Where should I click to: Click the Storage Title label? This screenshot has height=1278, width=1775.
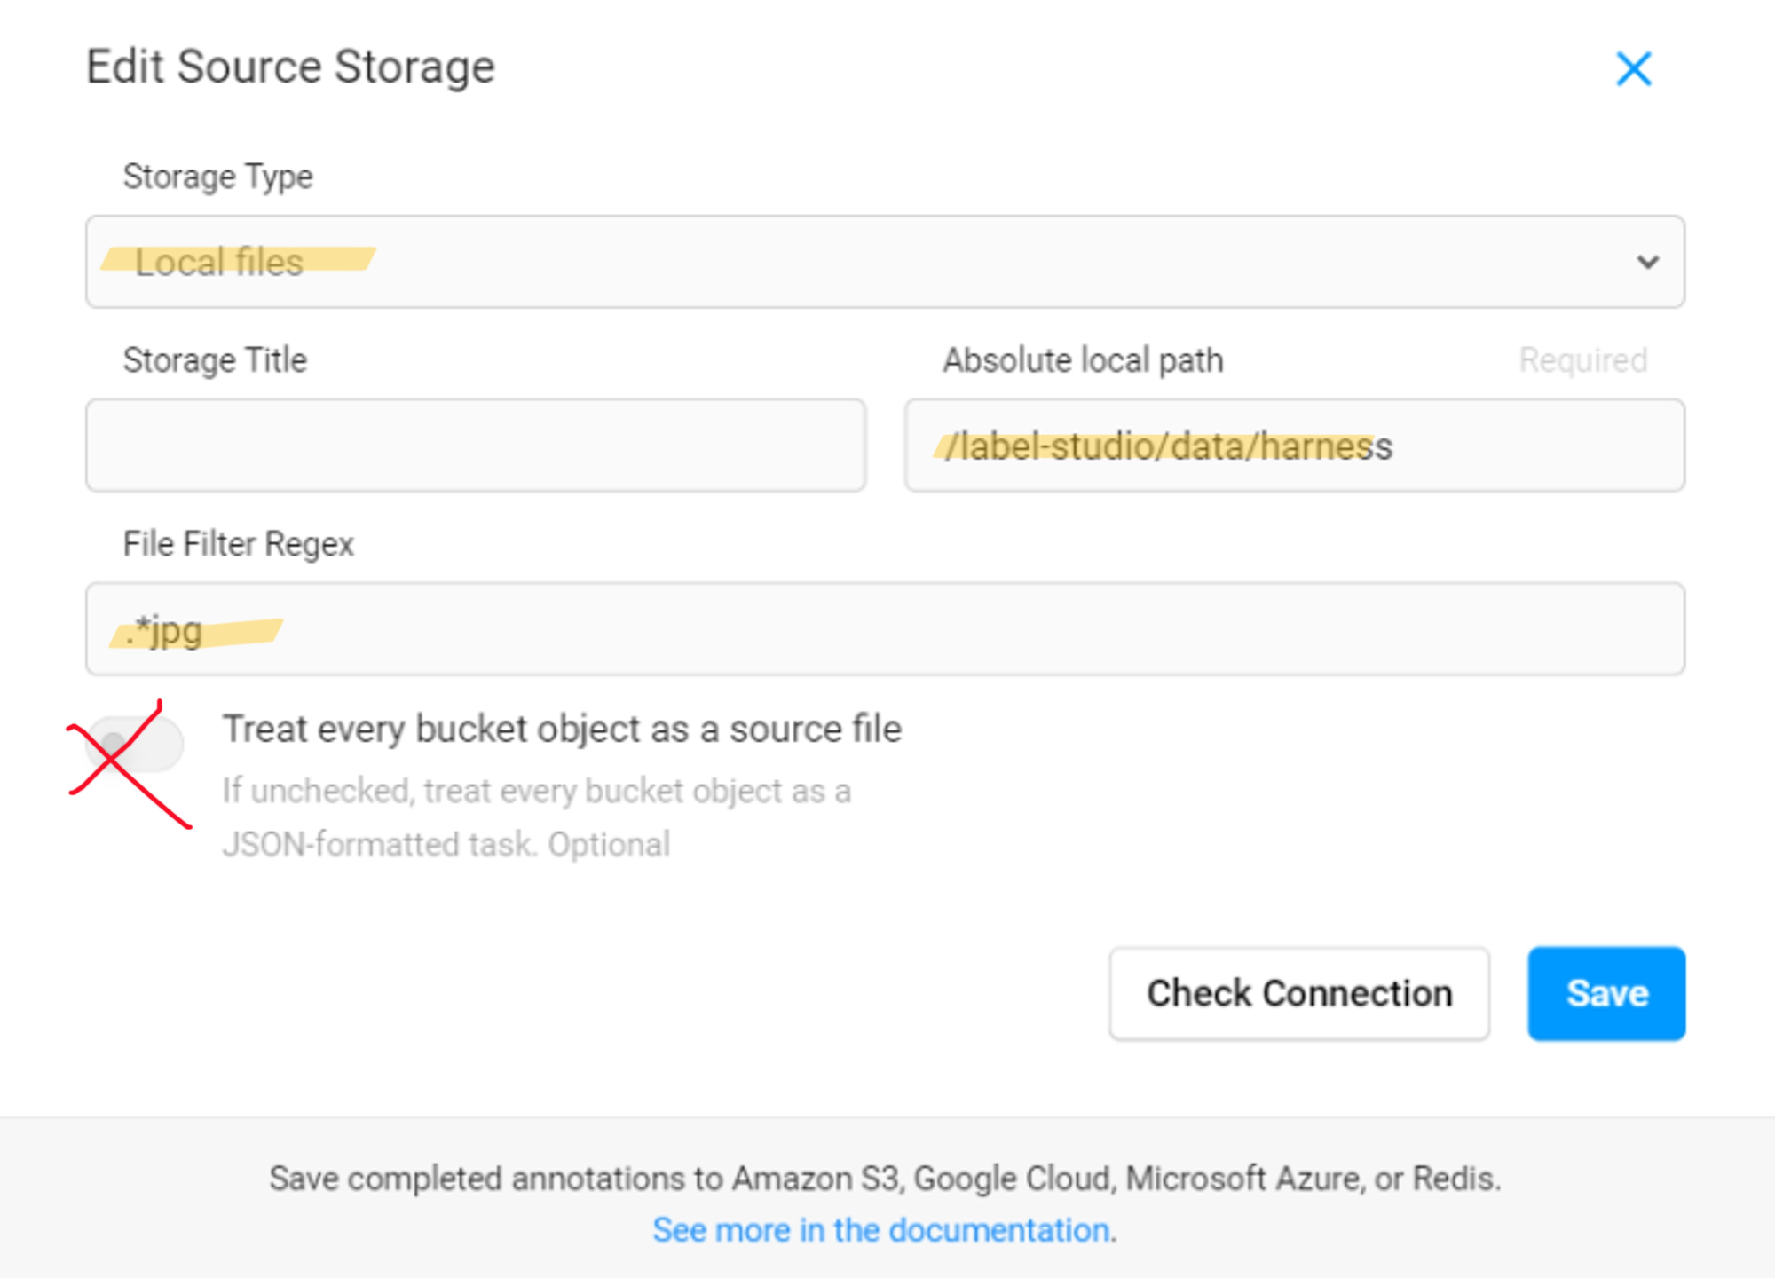(215, 360)
